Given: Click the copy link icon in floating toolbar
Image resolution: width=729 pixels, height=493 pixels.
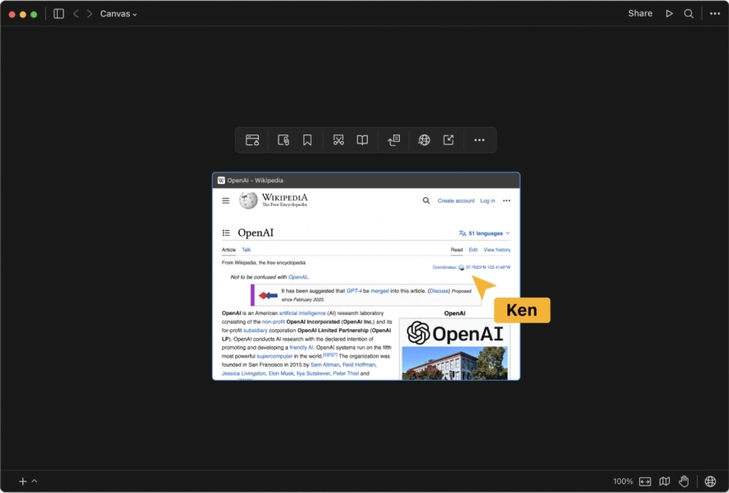Looking at the screenshot, I should pyautogui.click(x=283, y=140).
